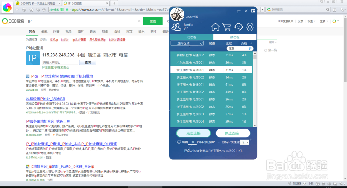Open the proxy client home page icon
347x188 pixels.
coord(215,27)
